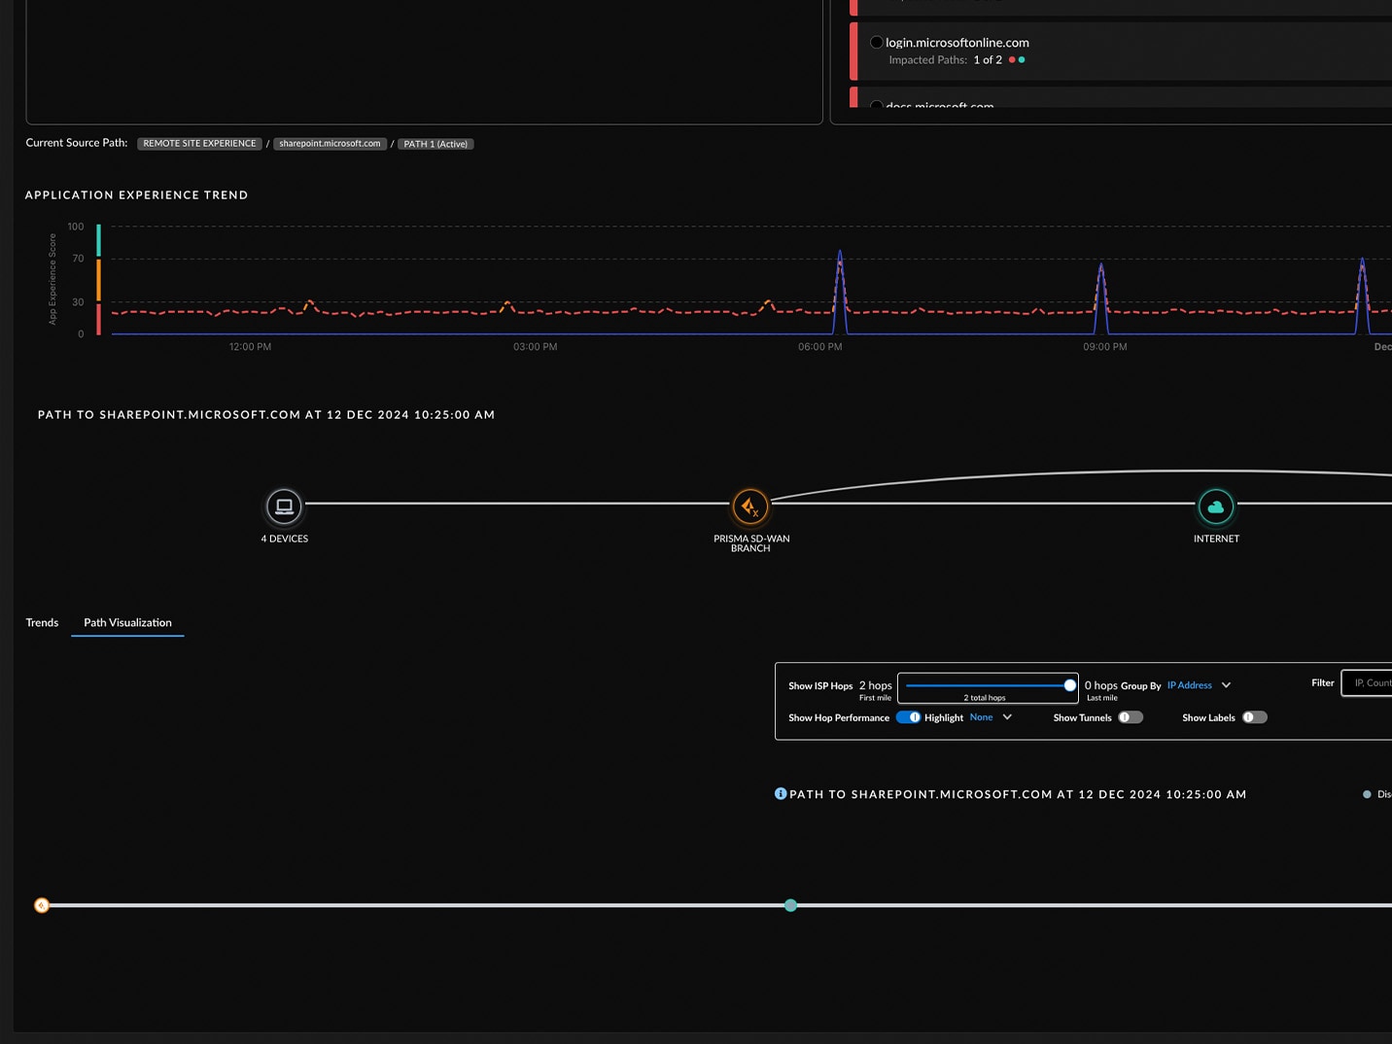
Task: Click the ISP hops slider handle
Action: [1069, 685]
